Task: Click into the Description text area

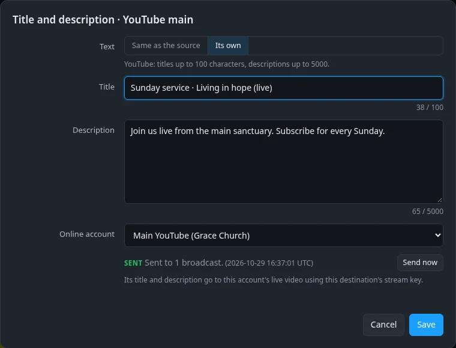Action: click(x=284, y=162)
